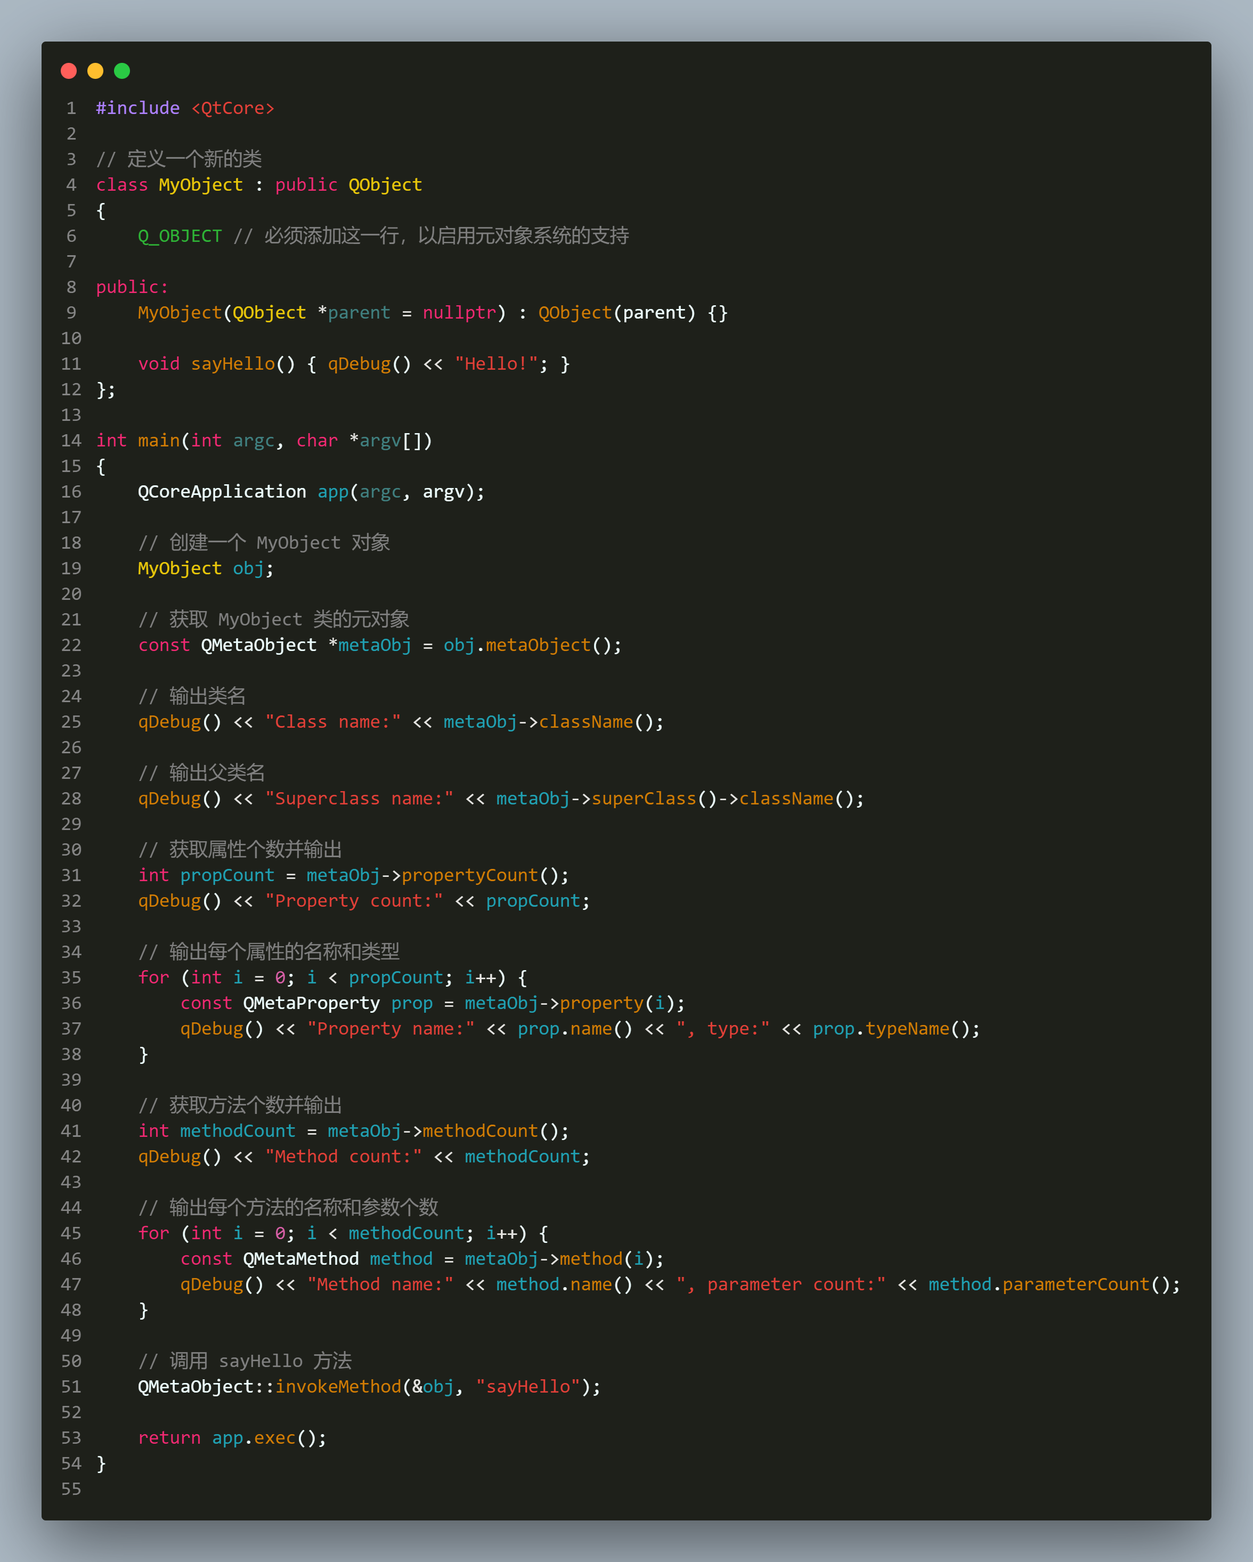
Task: Click the yellow minimize dot
Action: (95, 70)
